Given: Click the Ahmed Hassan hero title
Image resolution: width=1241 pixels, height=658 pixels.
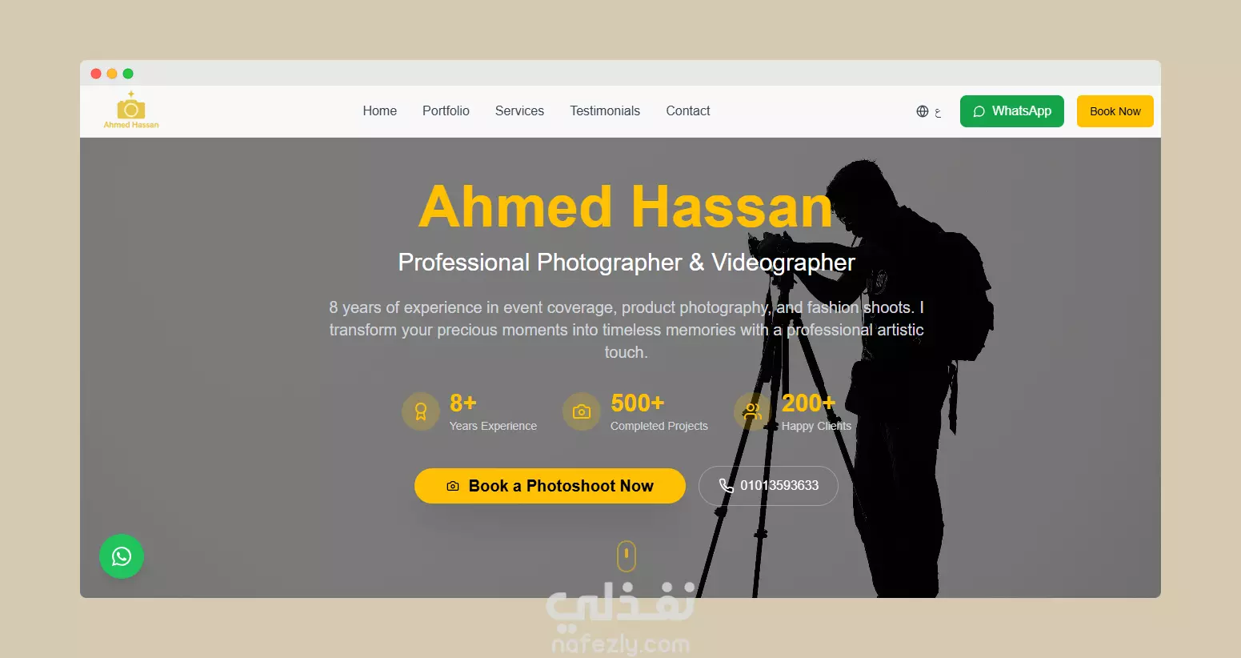Looking at the screenshot, I should 626,207.
